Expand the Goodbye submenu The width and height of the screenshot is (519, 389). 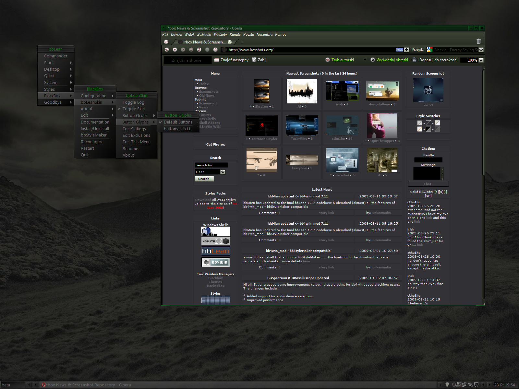(x=56, y=102)
